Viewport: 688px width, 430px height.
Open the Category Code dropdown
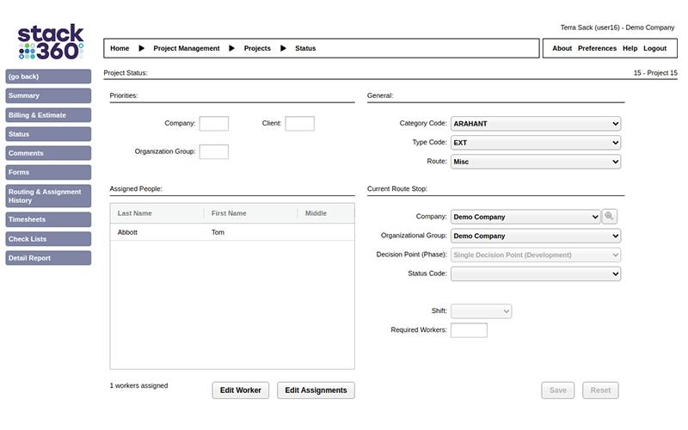(x=535, y=124)
